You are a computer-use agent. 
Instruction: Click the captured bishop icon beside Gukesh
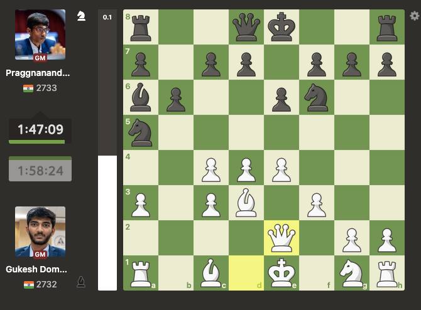point(81,282)
